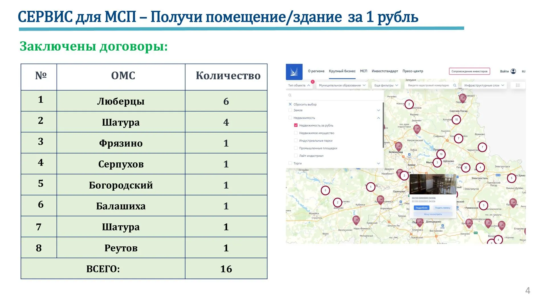Click map cluster 10 near Хотьково
The height and width of the screenshot is (307, 547).
point(456,119)
